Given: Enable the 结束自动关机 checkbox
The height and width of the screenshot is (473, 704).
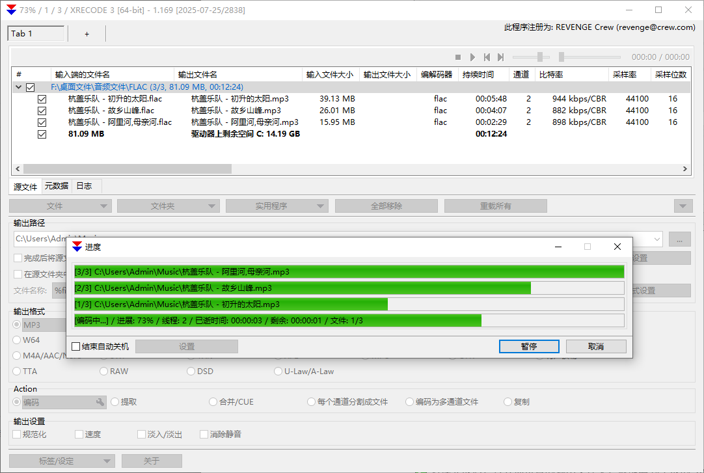Looking at the screenshot, I should (x=76, y=347).
